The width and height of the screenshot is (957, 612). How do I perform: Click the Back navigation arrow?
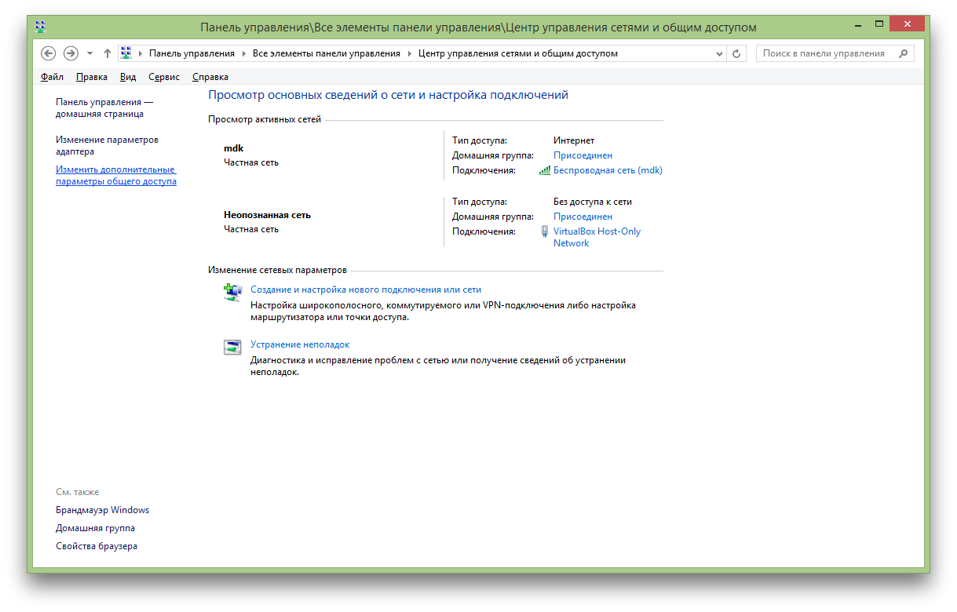point(49,53)
